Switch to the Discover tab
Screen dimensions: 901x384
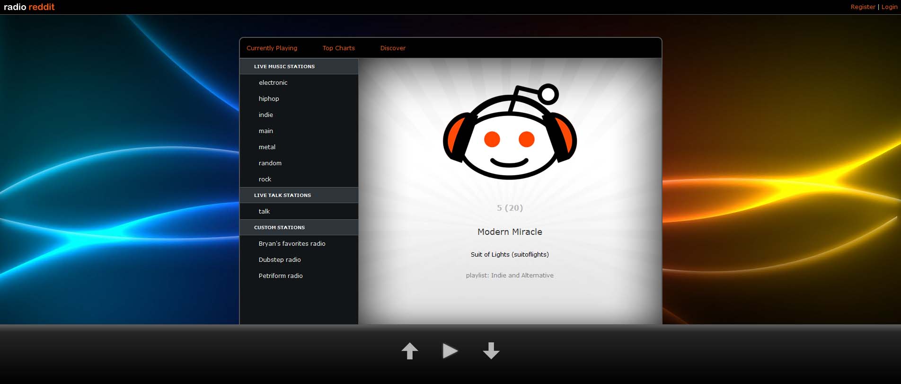(393, 48)
